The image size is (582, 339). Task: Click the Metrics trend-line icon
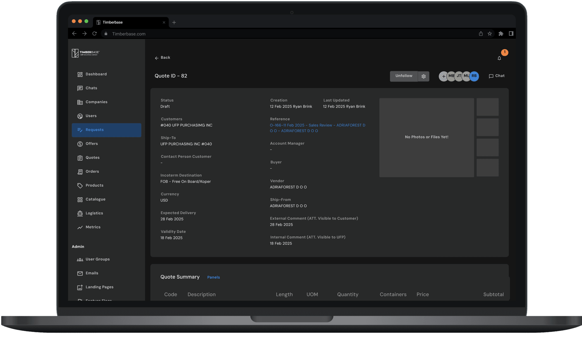tap(80, 227)
